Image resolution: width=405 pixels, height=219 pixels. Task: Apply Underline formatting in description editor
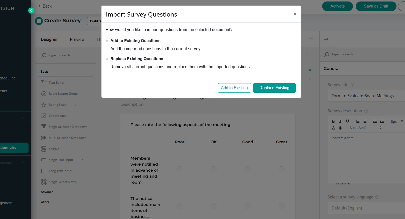coord(347,121)
